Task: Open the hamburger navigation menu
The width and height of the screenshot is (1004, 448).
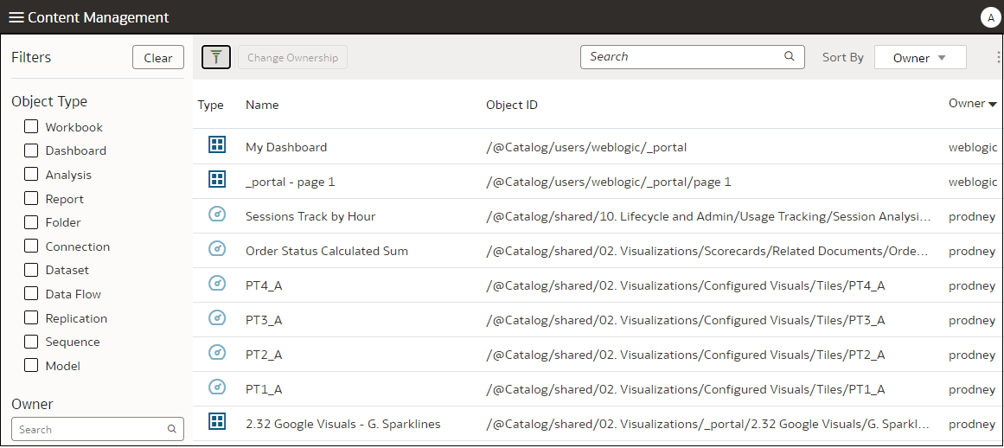Action: click(16, 18)
